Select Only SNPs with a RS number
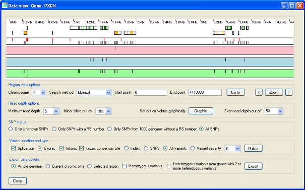 (54, 129)
